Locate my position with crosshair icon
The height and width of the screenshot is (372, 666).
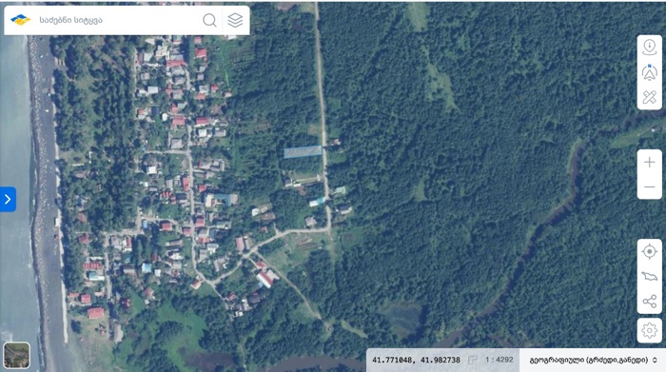[x=650, y=252]
